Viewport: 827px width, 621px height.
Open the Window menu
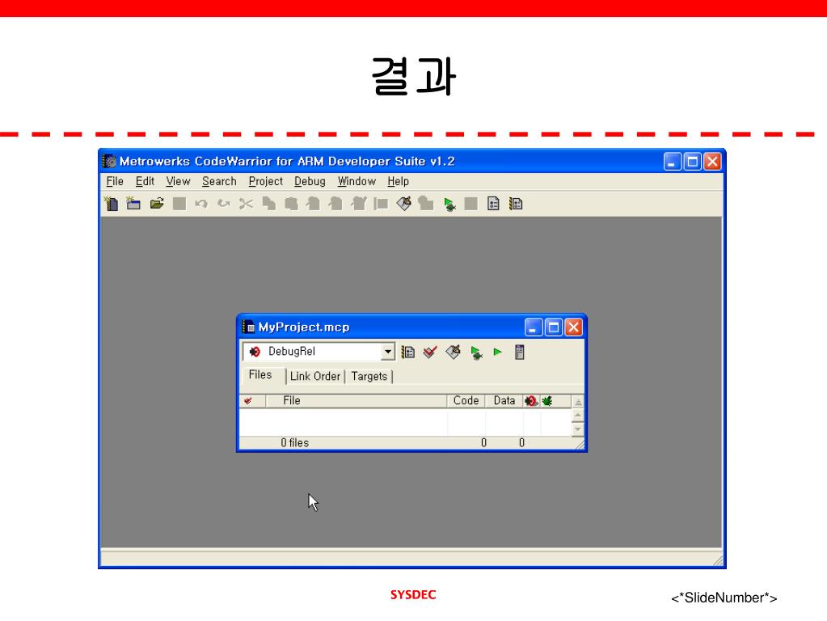point(357,181)
